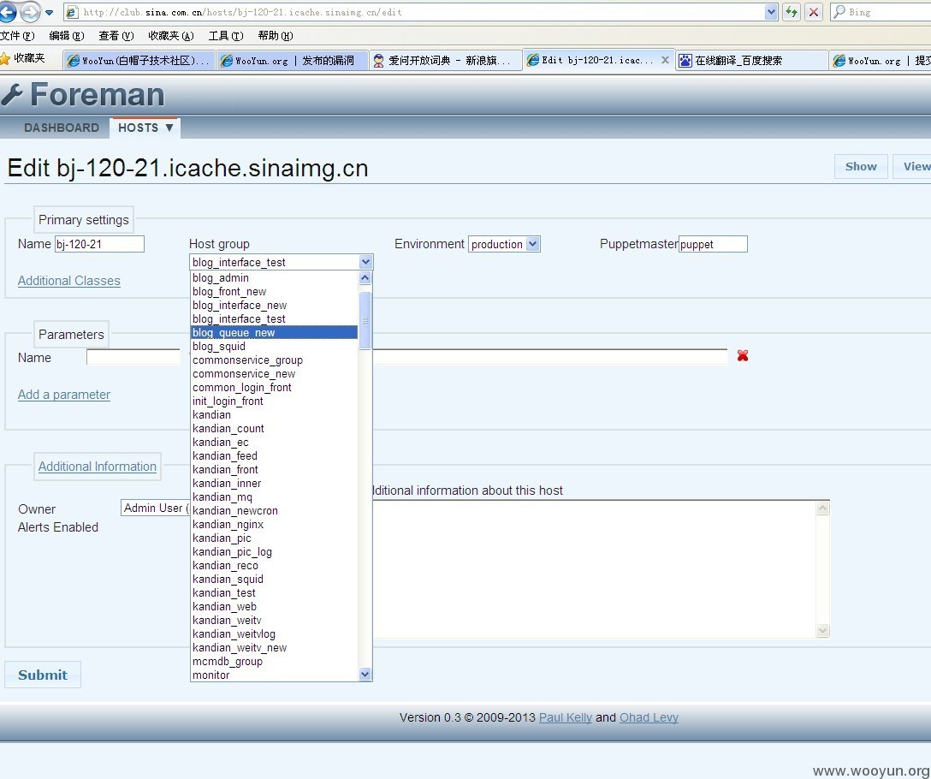Viewport: 931px width, 779px height.
Task: Open the Owner Admin User dropdown
Action: point(155,508)
